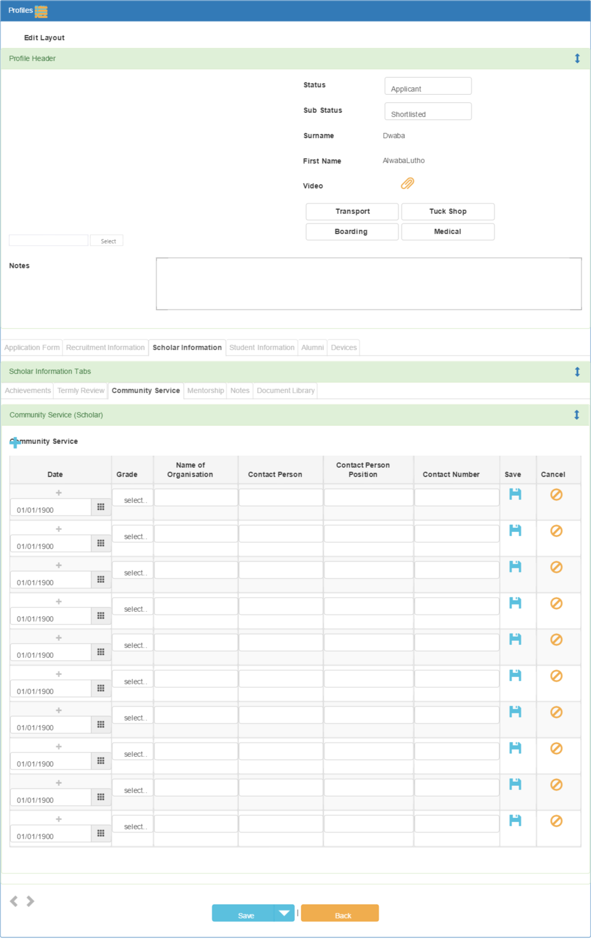The image size is (591, 948).
Task: Click the last row's save disk icon
Action: point(515,821)
